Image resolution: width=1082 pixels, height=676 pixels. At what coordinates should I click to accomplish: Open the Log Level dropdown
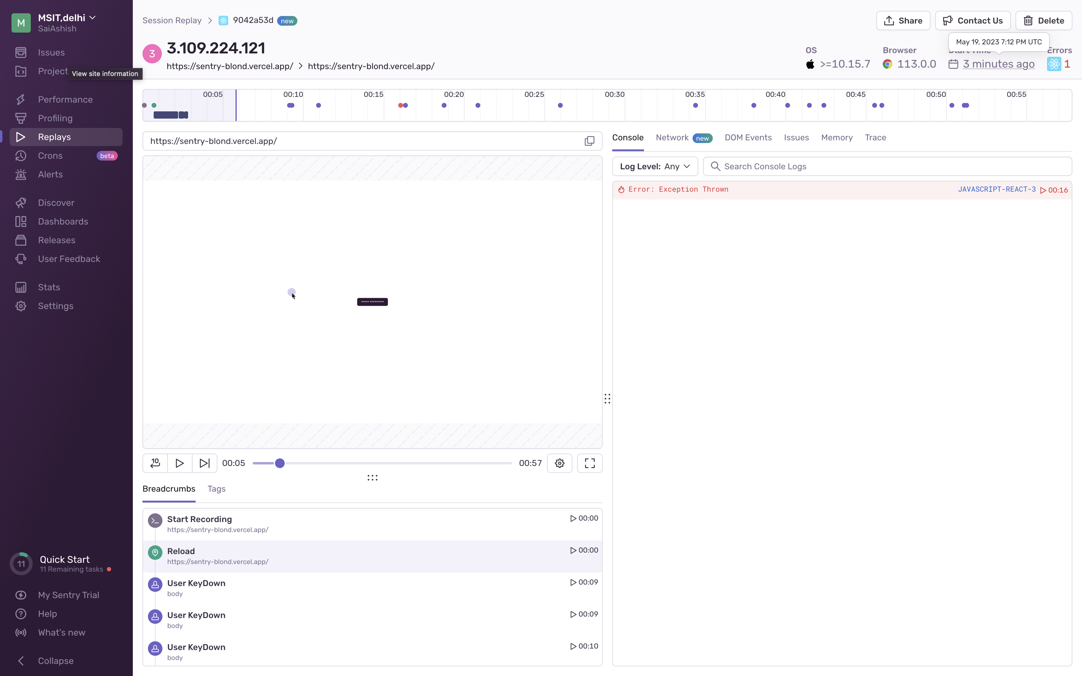tap(655, 166)
